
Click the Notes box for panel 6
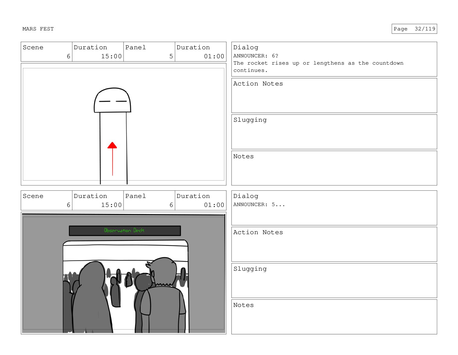click(x=334, y=317)
